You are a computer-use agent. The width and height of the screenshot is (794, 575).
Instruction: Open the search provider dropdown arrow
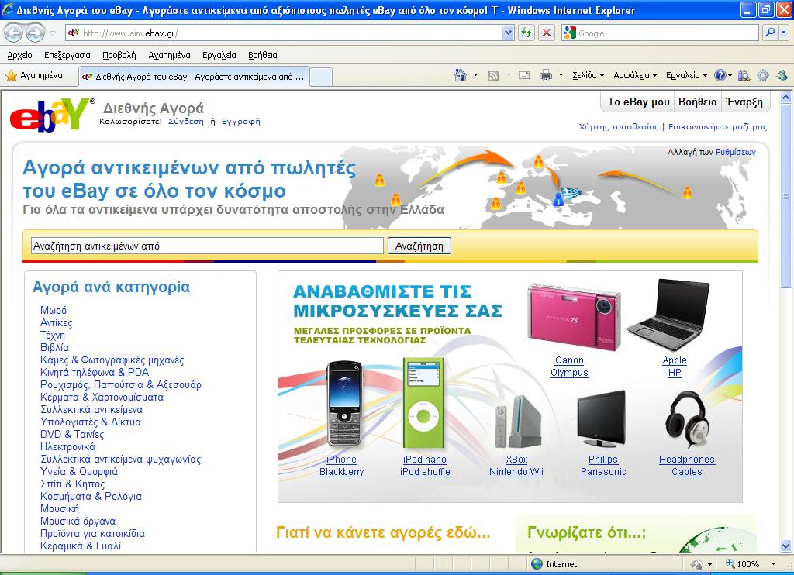[784, 33]
